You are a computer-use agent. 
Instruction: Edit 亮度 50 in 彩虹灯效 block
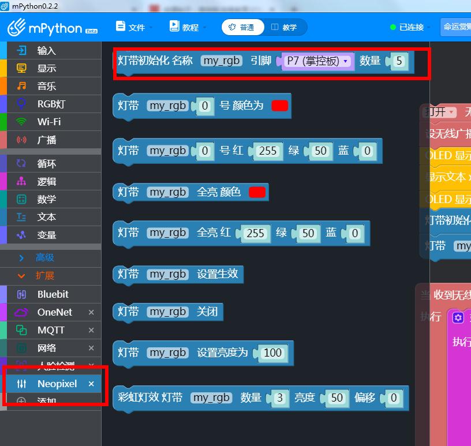click(x=337, y=398)
